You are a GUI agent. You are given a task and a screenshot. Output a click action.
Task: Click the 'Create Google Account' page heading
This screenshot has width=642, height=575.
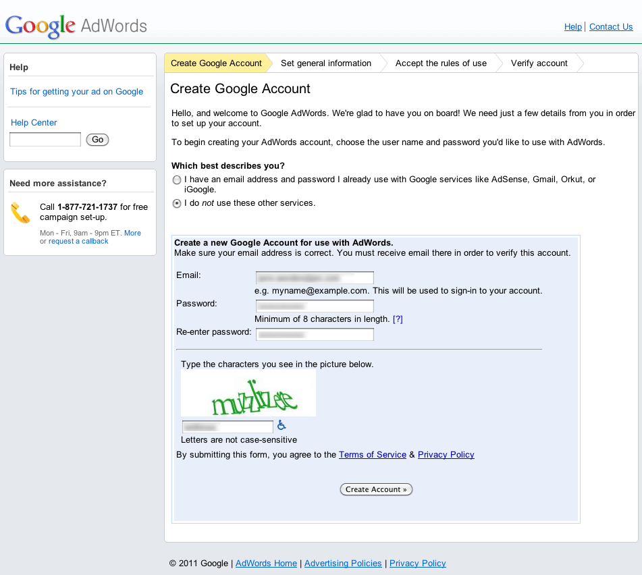pos(240,89)
